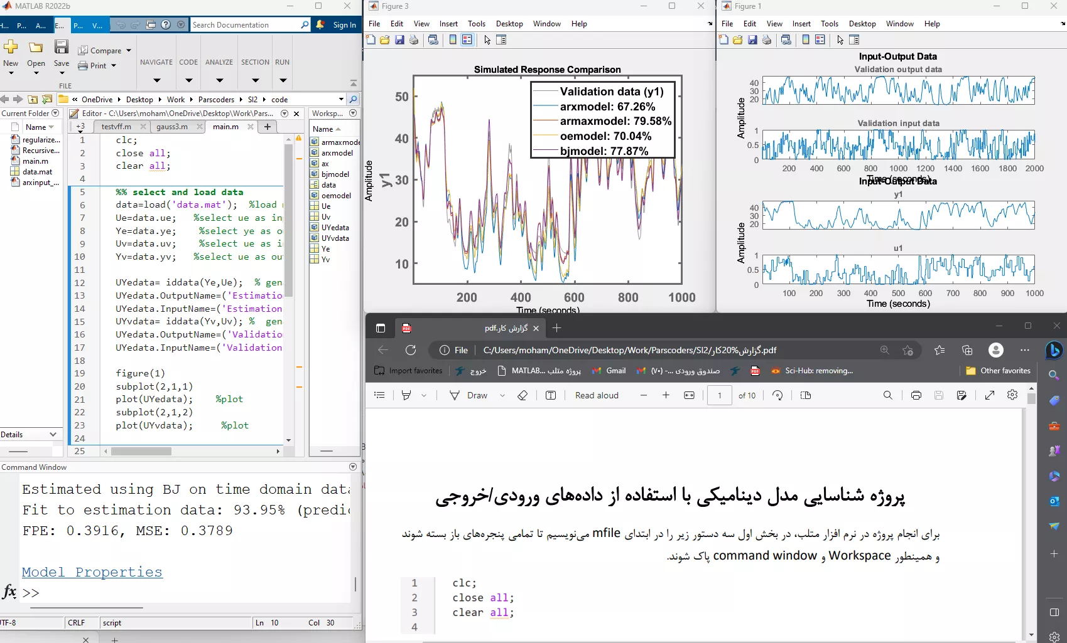The height and width of the screenshot is (643, 1067).
Task: Click the PDF rotate icon
Action: [x=777, y=395]
